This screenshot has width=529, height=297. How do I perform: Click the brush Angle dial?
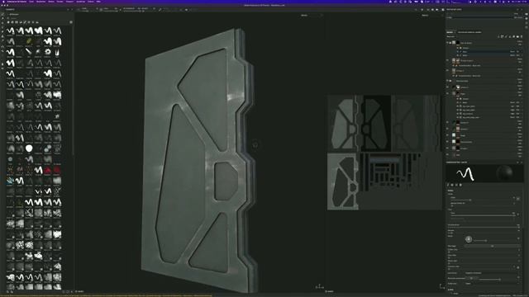click(469, 239)
